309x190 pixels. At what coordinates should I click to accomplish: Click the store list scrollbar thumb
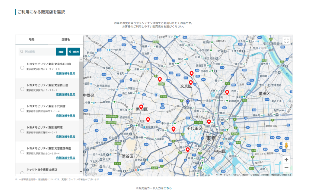coord(81,90)
